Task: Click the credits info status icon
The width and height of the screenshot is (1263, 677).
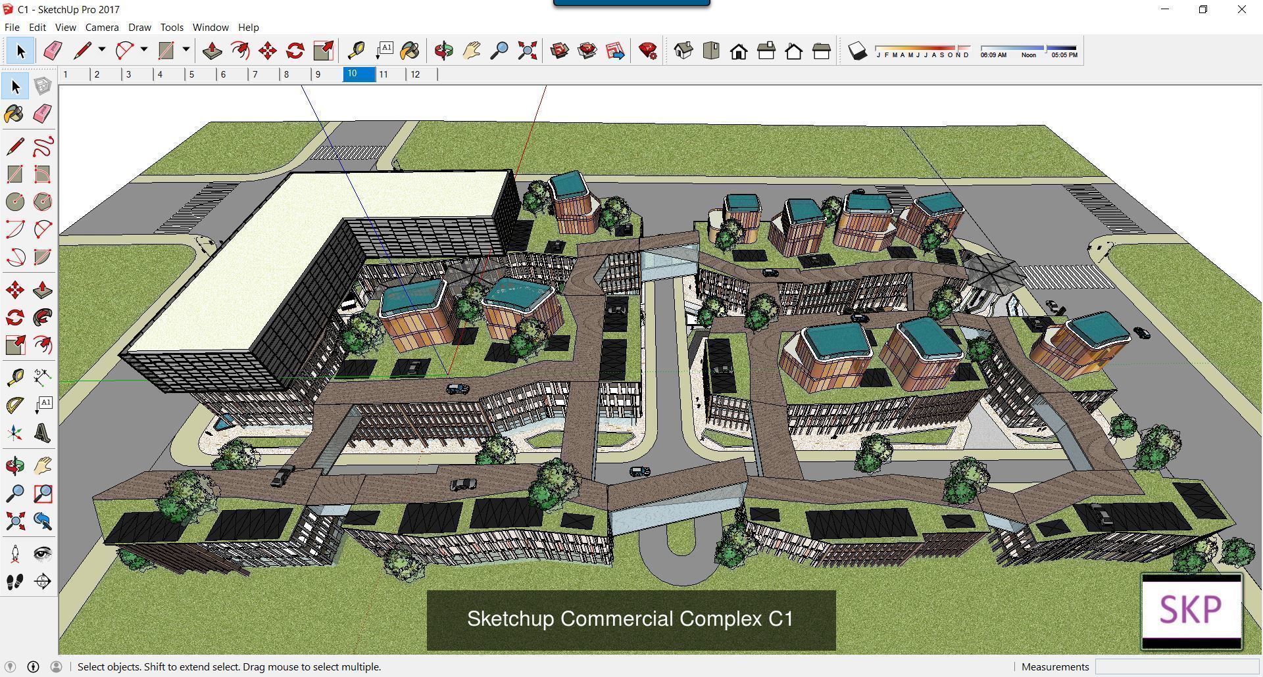Action: pos(33,666)
